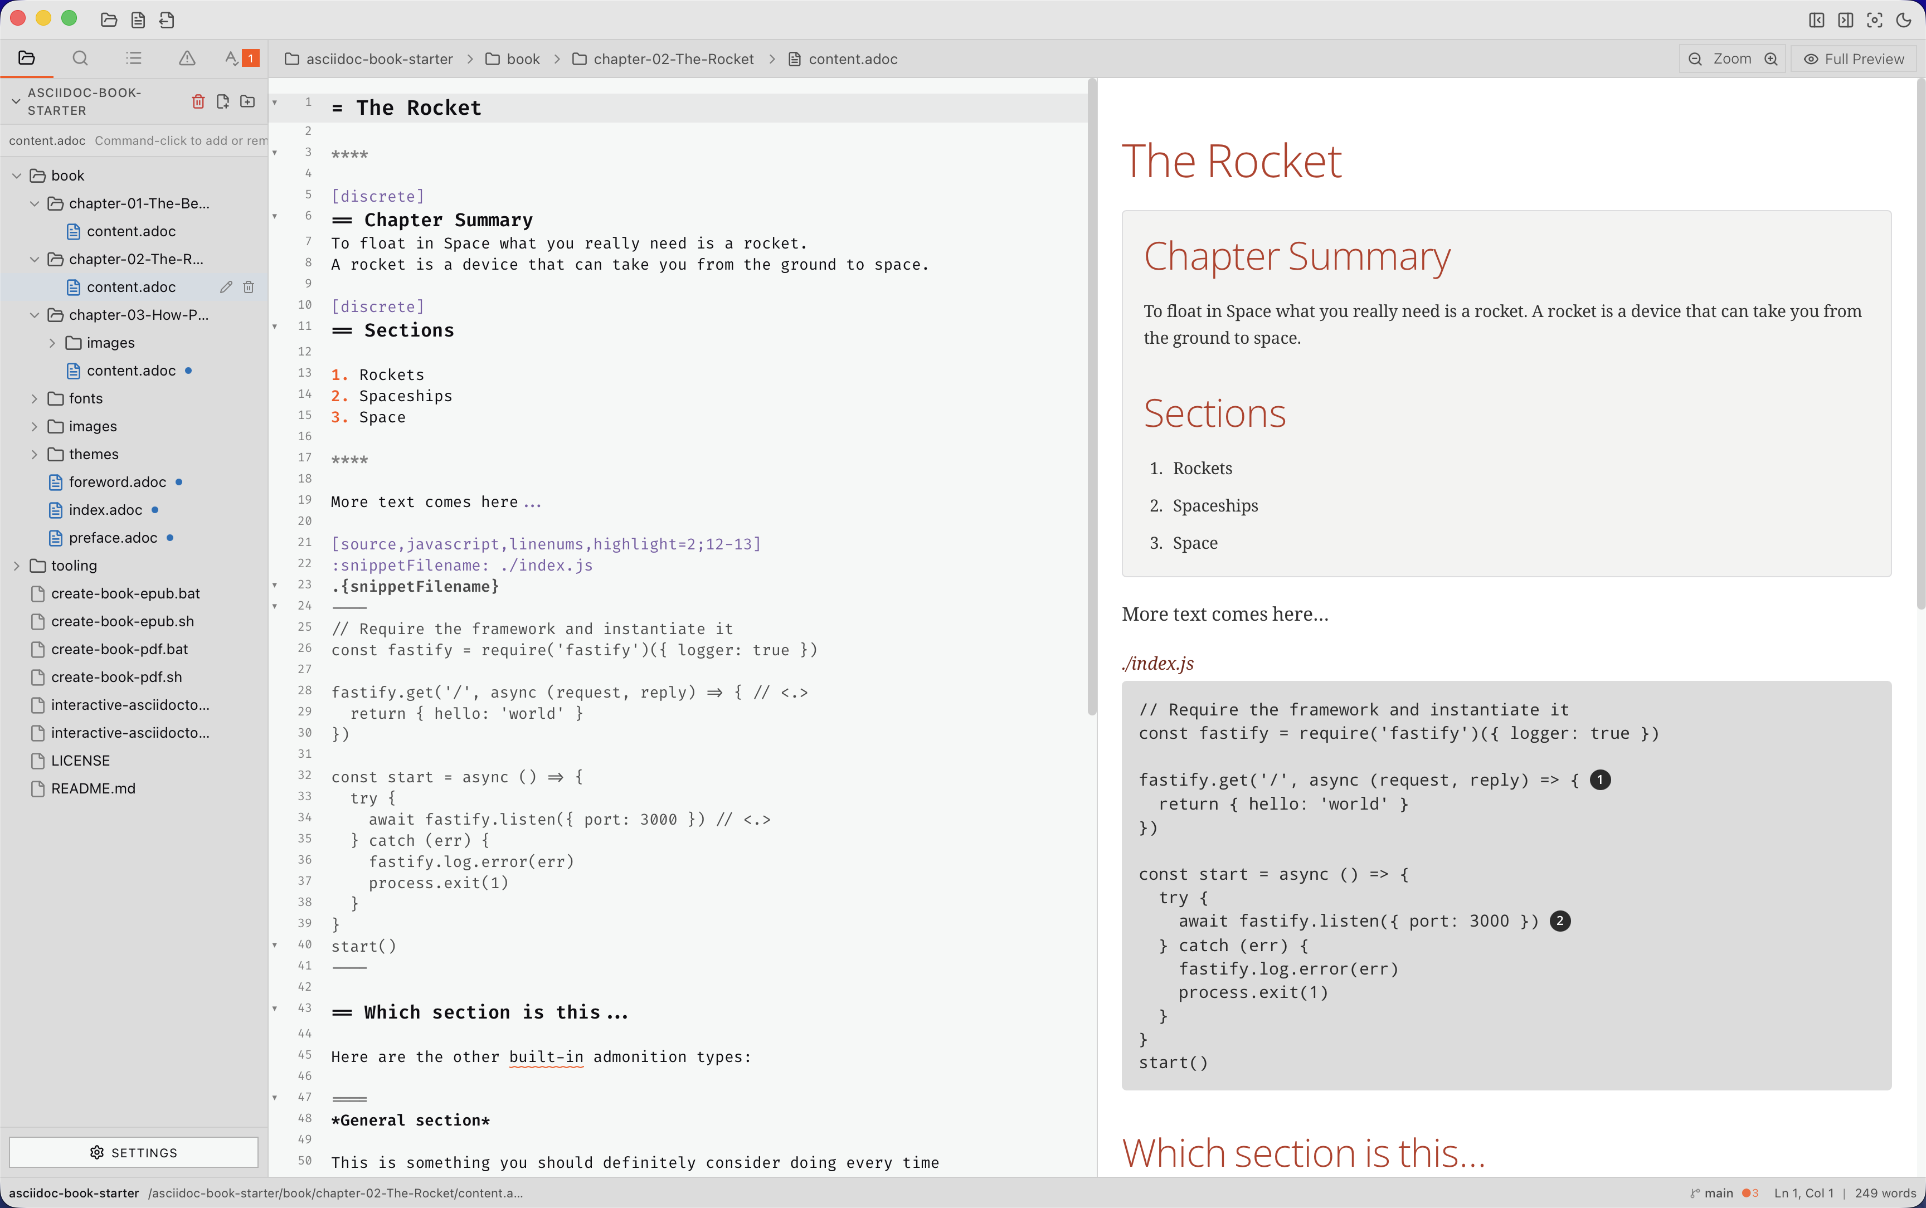Open create-book-epub.bat file
The height and width of the screenshot is (1208, 1926).
coord(125,593)
